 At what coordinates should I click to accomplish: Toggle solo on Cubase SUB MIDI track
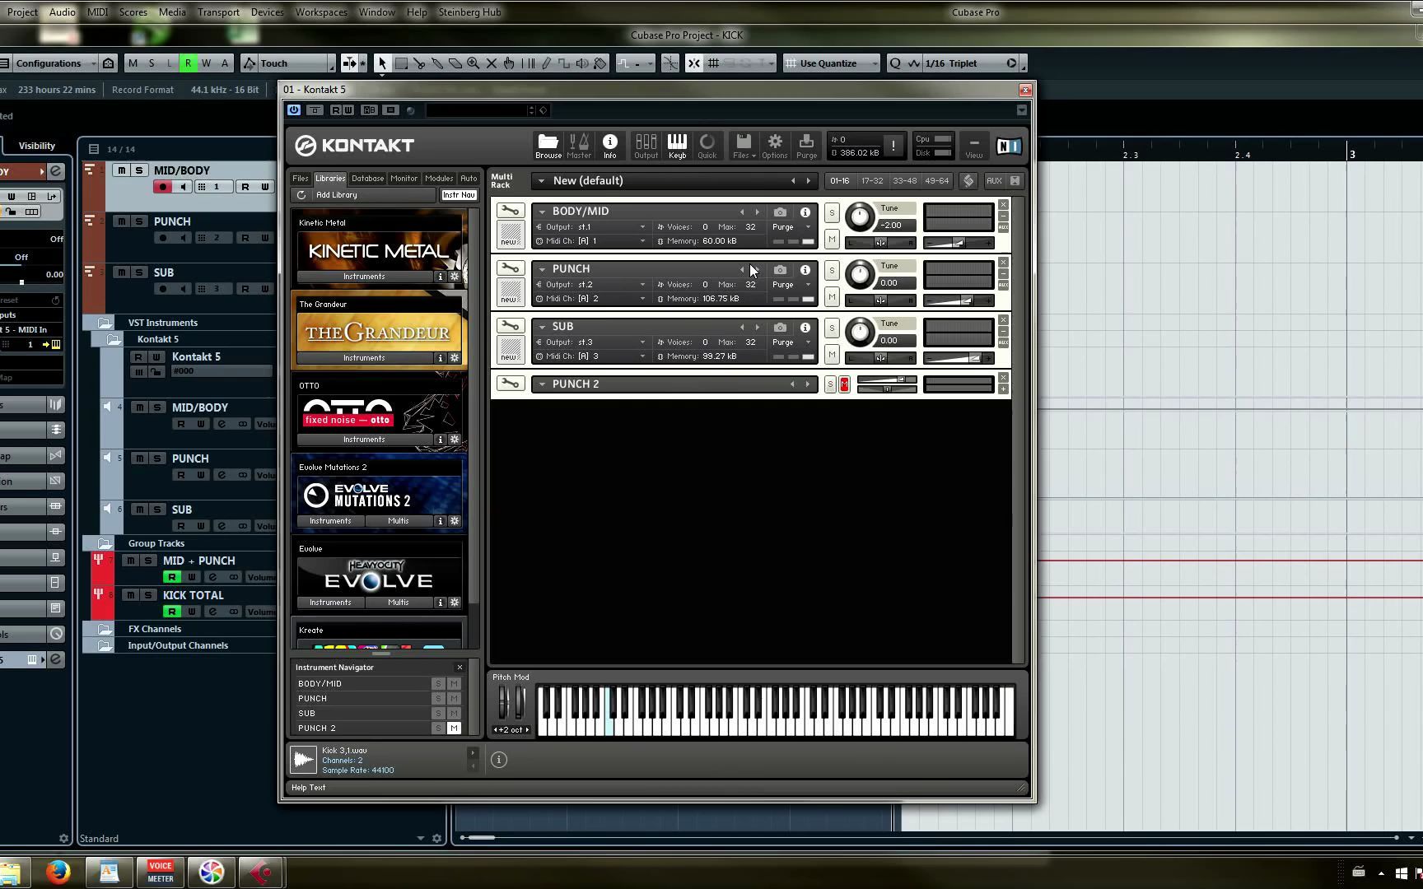click(139, 272)
